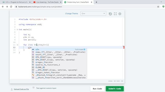Choose cin autocomplete suggestion
Viewport: 165px width, 92px height.
tap(59, 49)
